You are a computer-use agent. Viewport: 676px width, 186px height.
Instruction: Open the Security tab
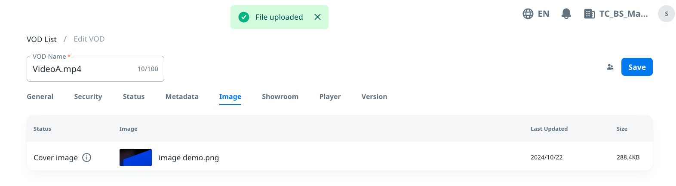tap(88, 97)
